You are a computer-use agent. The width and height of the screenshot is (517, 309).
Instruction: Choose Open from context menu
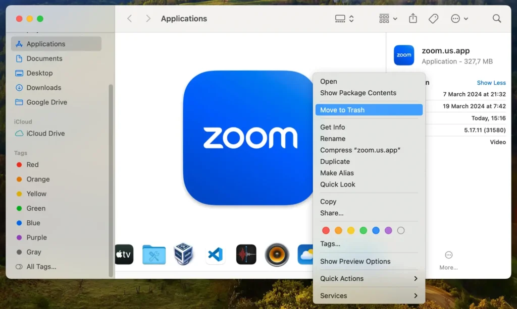click(369, 81)
